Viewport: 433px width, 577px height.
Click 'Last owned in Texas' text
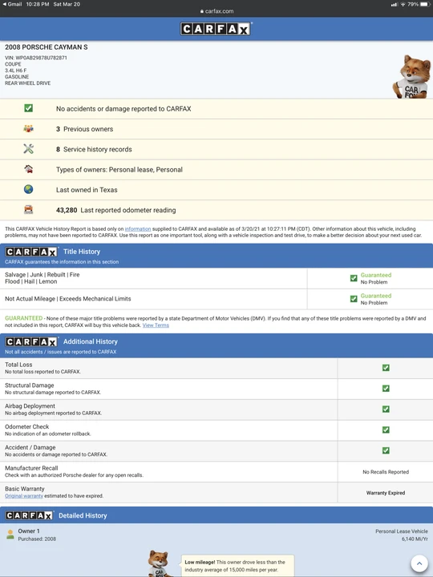pos(87,190)
